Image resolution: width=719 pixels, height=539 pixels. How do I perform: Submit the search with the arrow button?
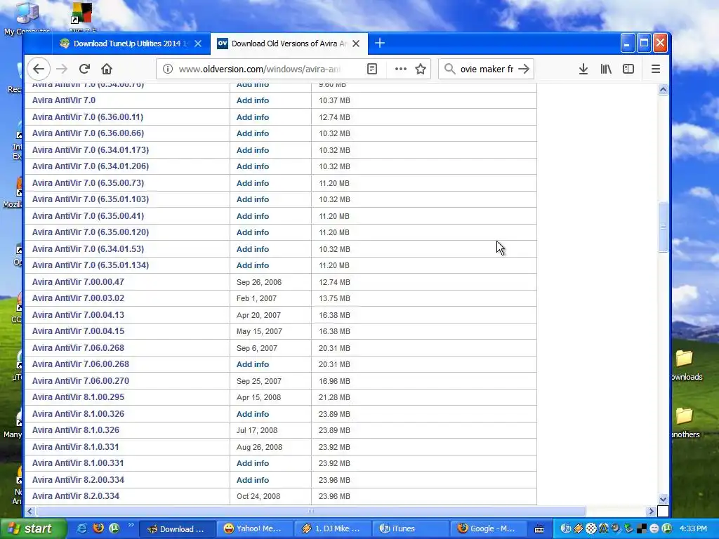coord(524,69)
